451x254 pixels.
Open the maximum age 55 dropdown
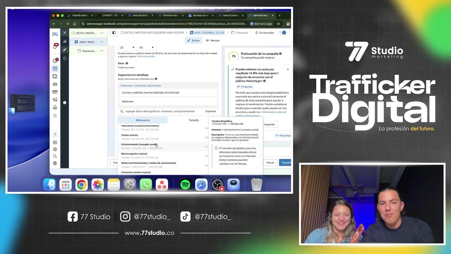point(146,47)
